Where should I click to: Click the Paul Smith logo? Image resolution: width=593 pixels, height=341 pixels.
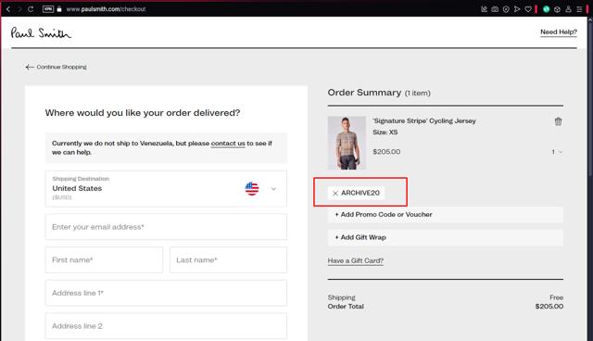point(41,32)
